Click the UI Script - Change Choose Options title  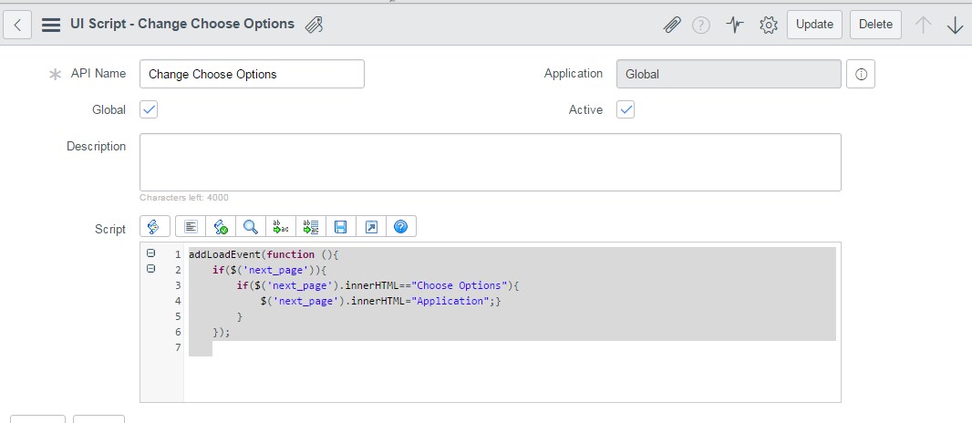182,24
